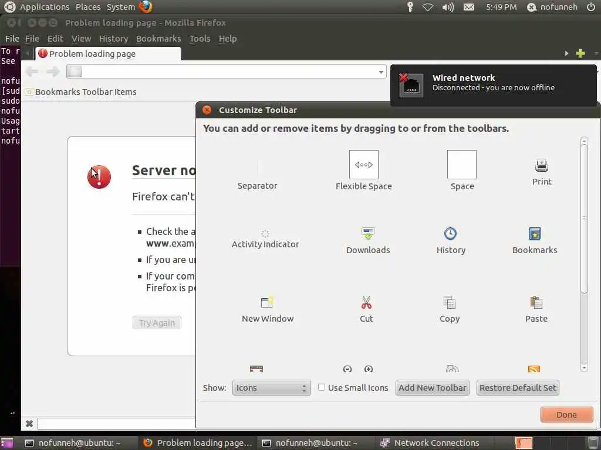The image size is (601, 450).
Task: Click the scrollbar up arrow
Action: pos(584,141)
